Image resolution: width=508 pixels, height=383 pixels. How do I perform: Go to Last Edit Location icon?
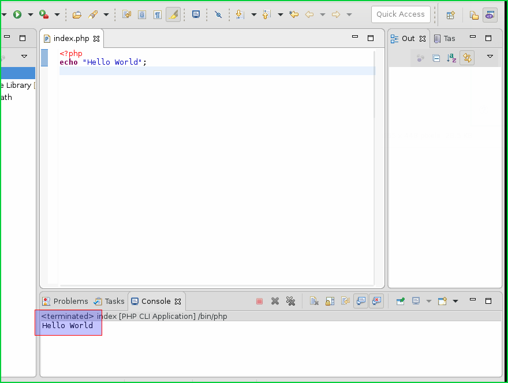pyautogui.click(x=294, y=14)
